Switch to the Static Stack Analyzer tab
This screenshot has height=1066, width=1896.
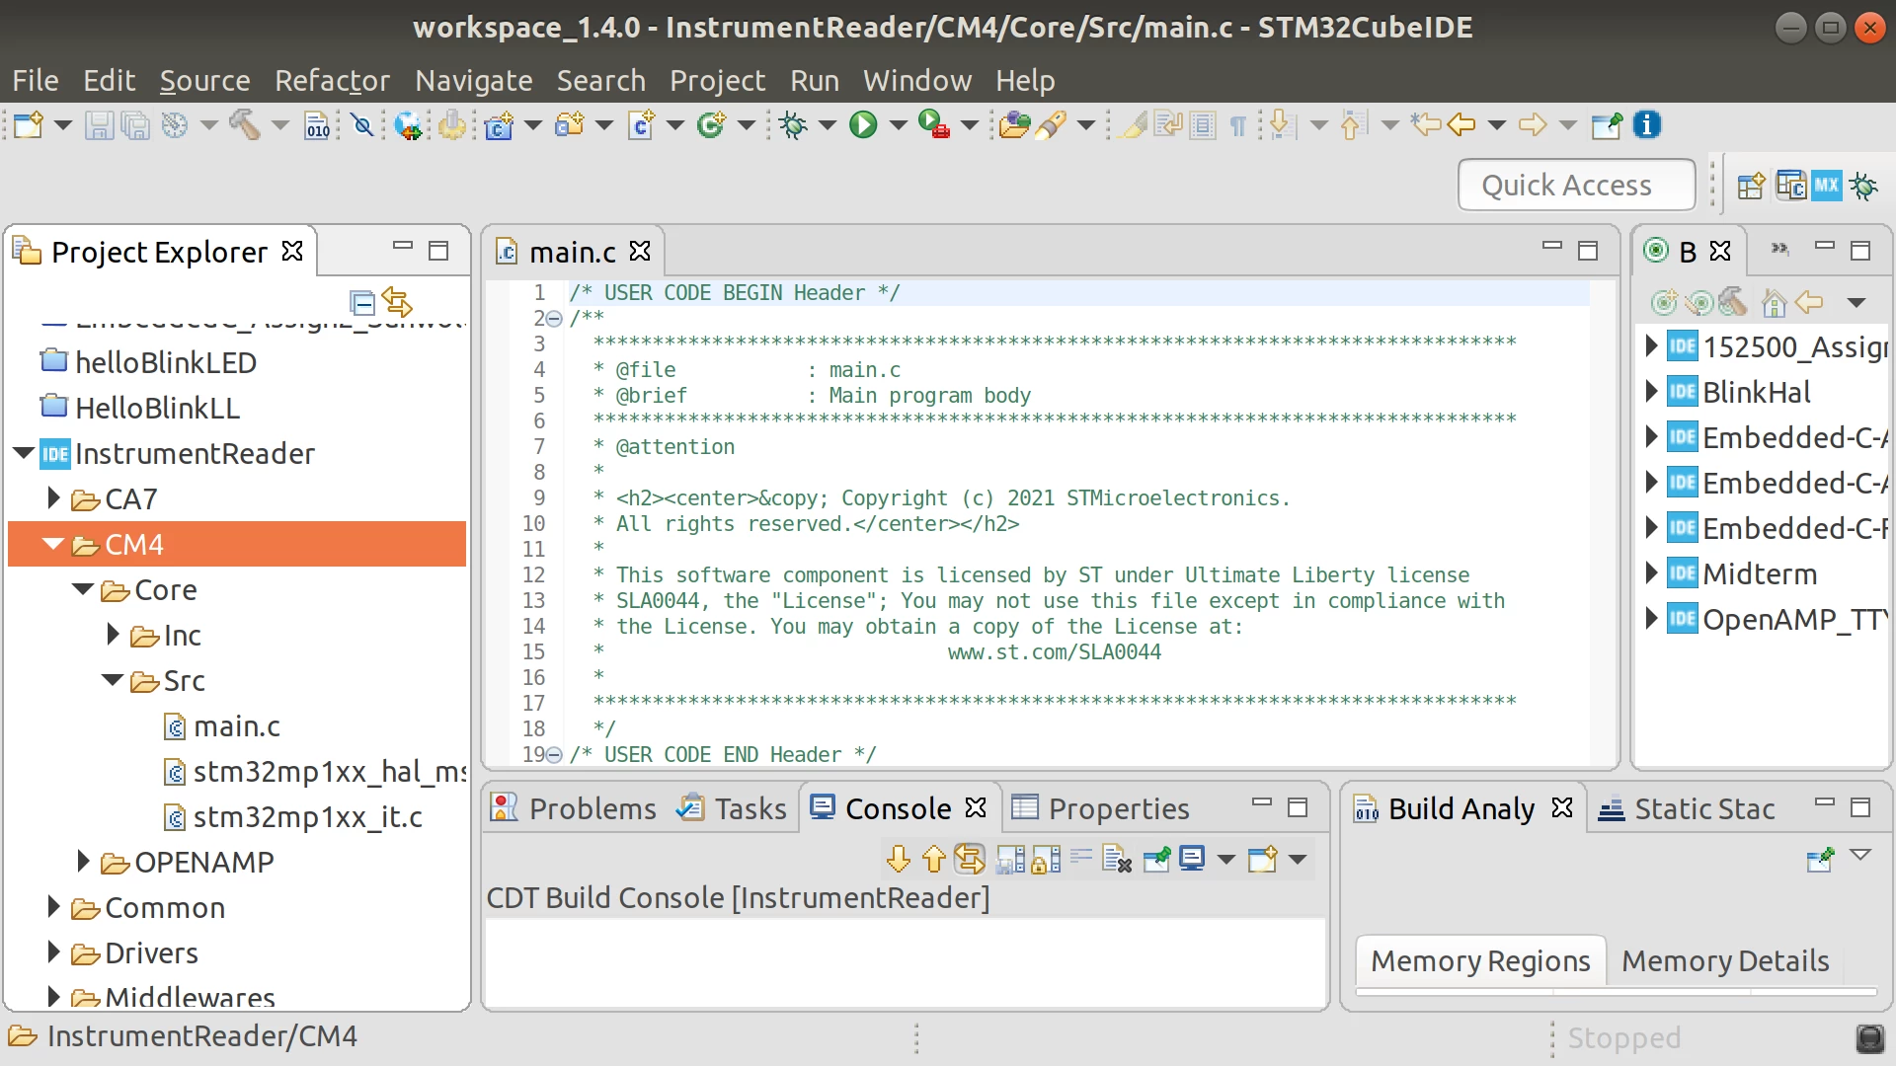click(x=1687, y=808)
